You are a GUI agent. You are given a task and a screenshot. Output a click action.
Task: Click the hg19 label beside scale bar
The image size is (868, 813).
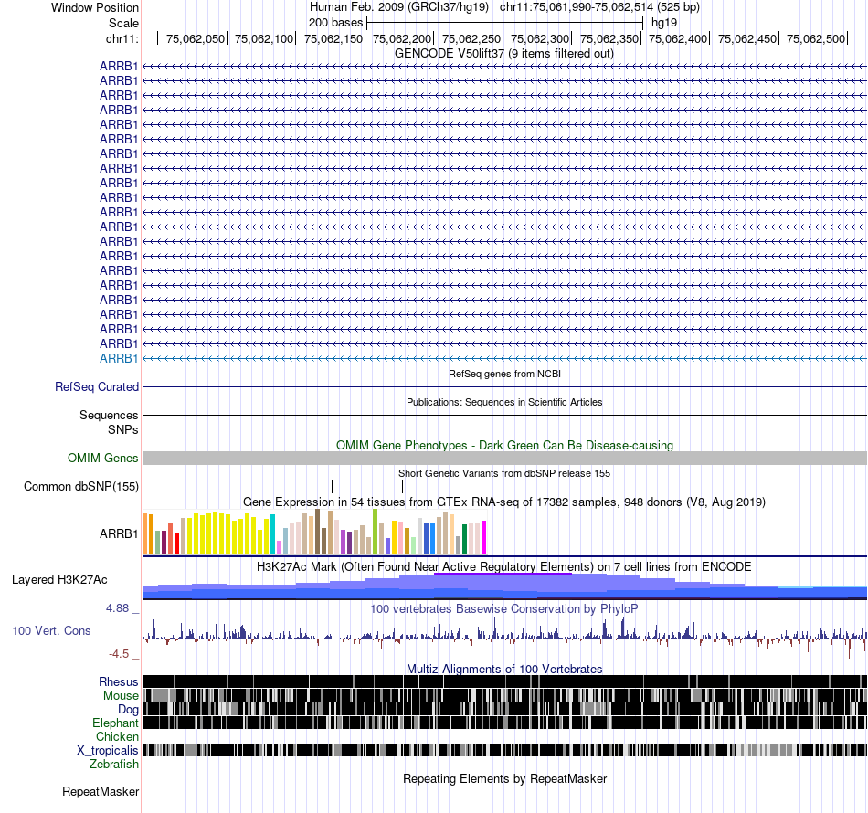click(x=664, y=23)
